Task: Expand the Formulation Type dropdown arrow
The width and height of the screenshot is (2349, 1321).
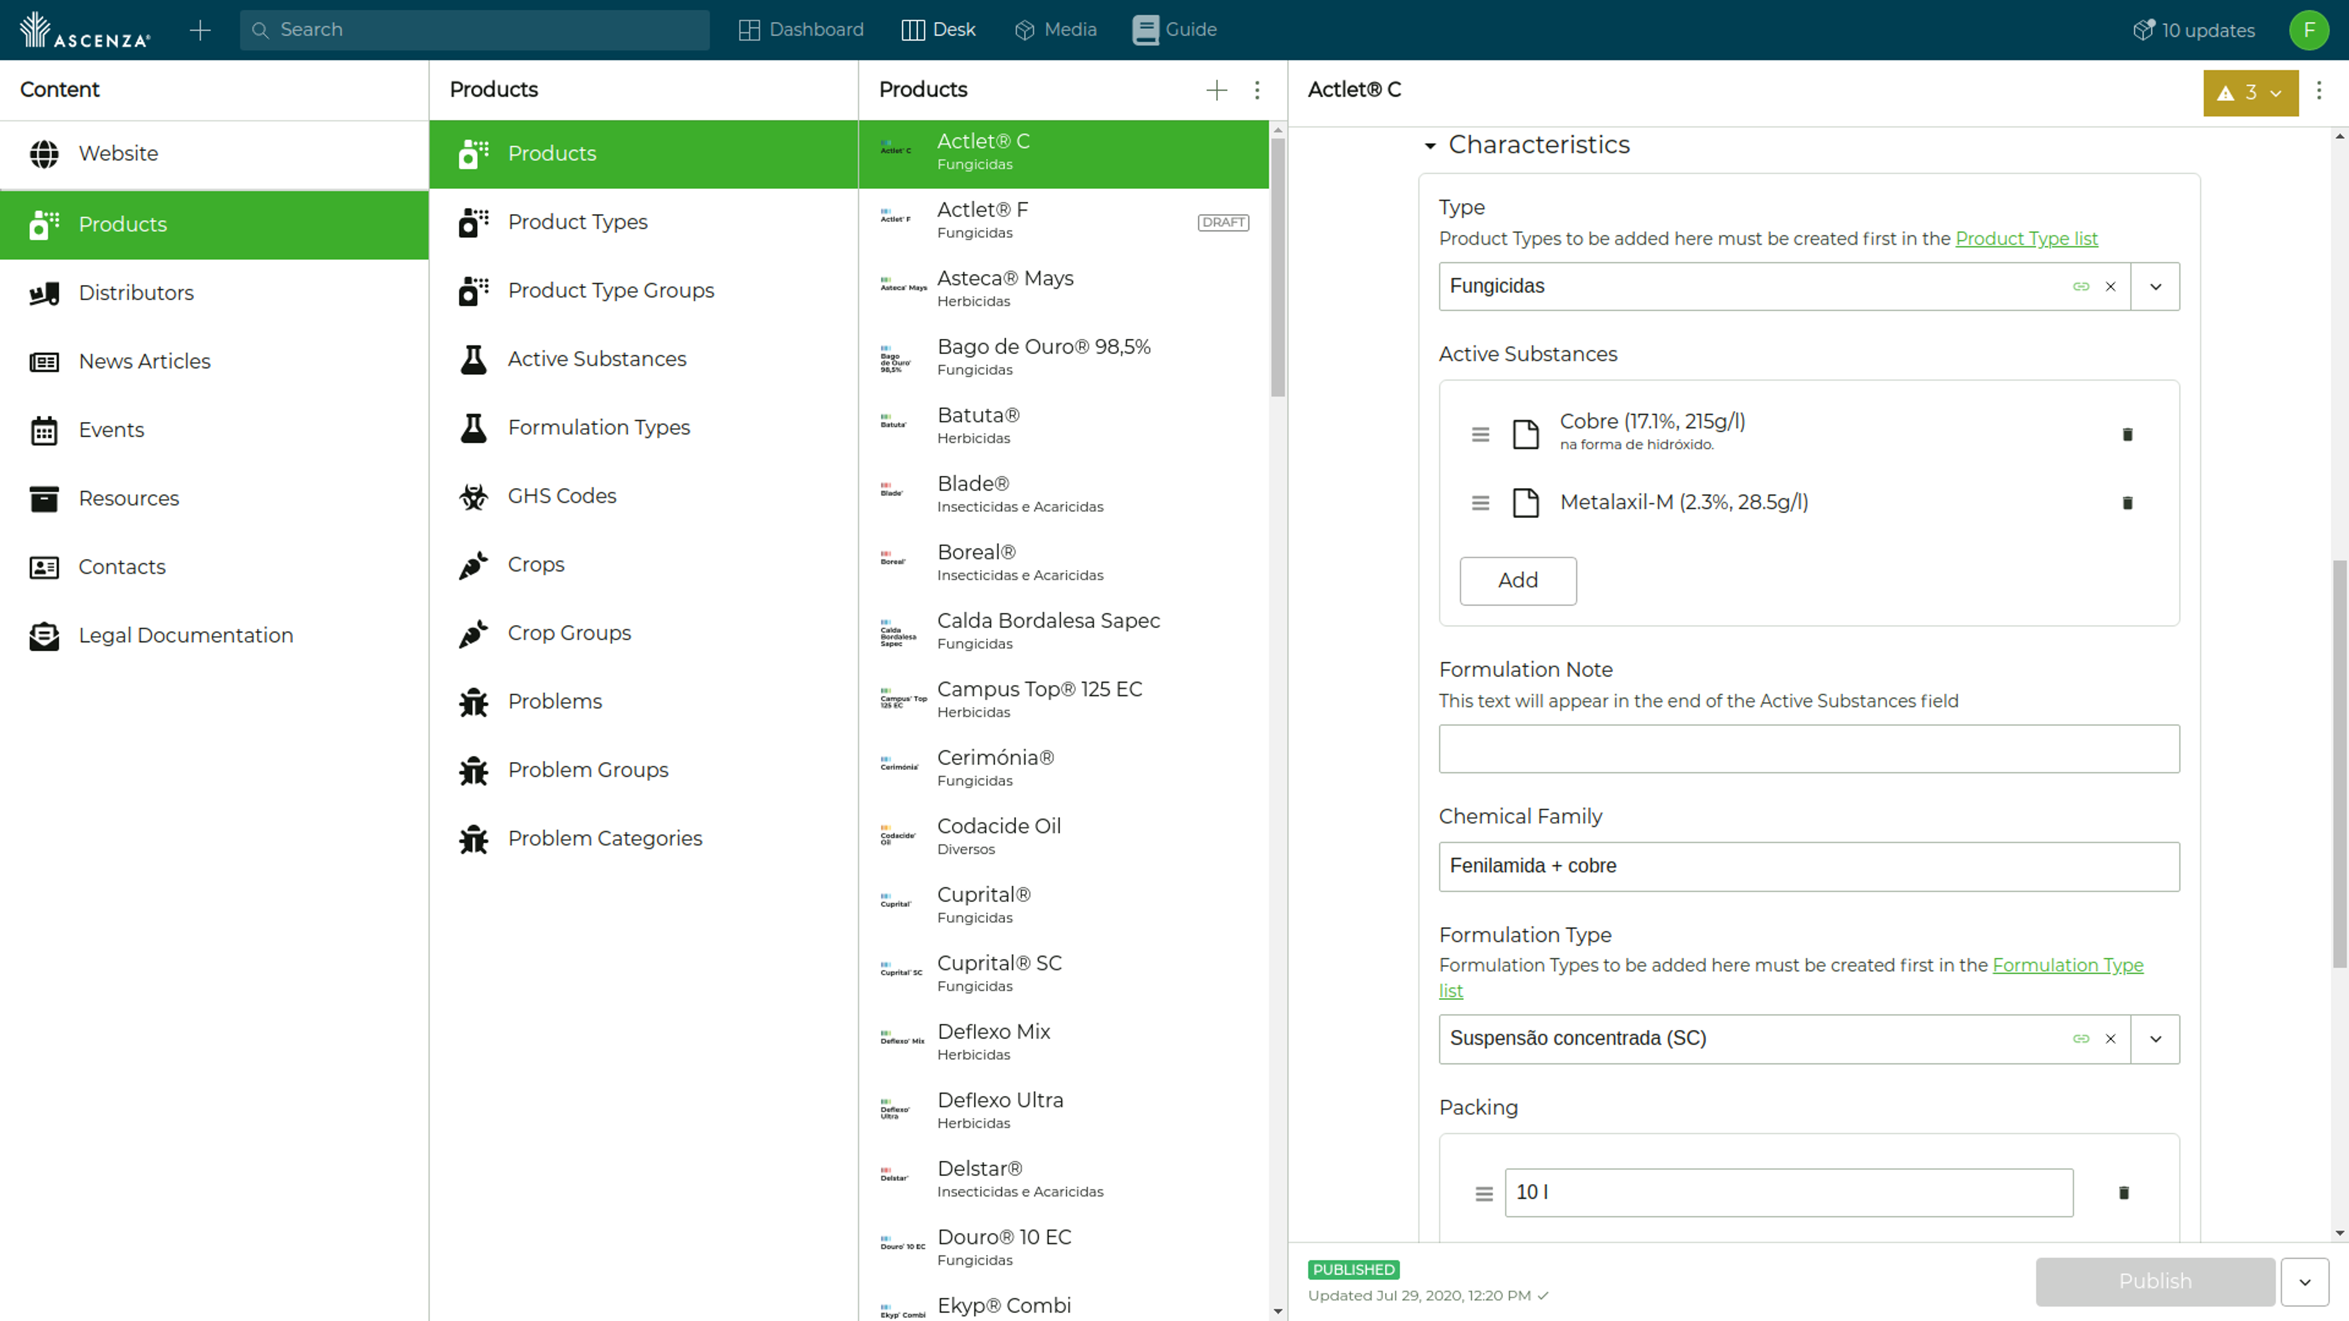Action: [x=2156, y=1038]
